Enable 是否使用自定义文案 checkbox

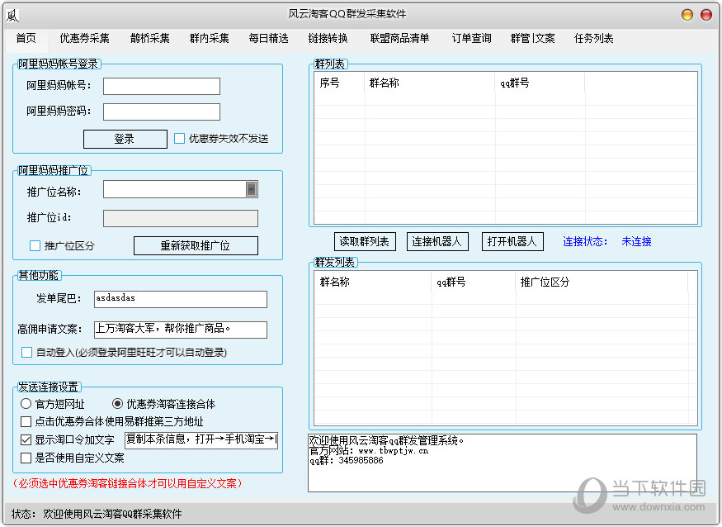(x=26, y=458)
